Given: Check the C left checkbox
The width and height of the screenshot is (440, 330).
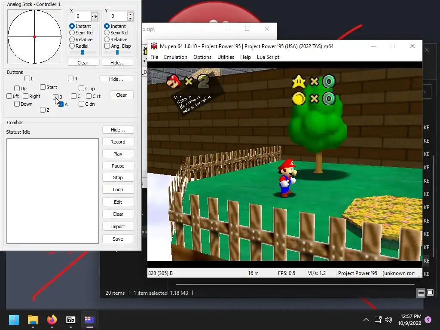Looking at the screenshot, I should (x=74, y=96).
